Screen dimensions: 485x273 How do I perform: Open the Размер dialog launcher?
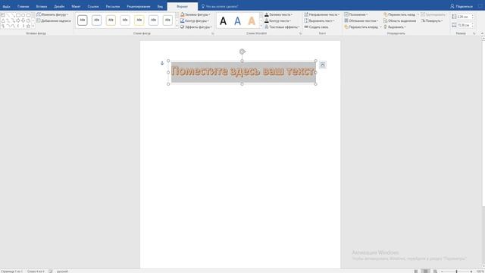474,33
